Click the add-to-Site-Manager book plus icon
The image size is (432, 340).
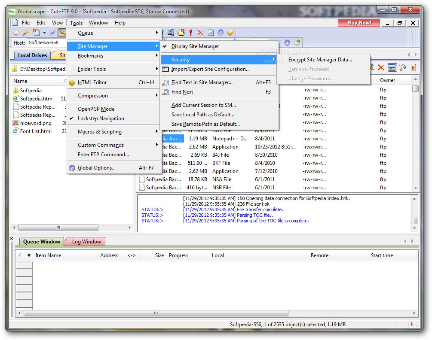297,42
